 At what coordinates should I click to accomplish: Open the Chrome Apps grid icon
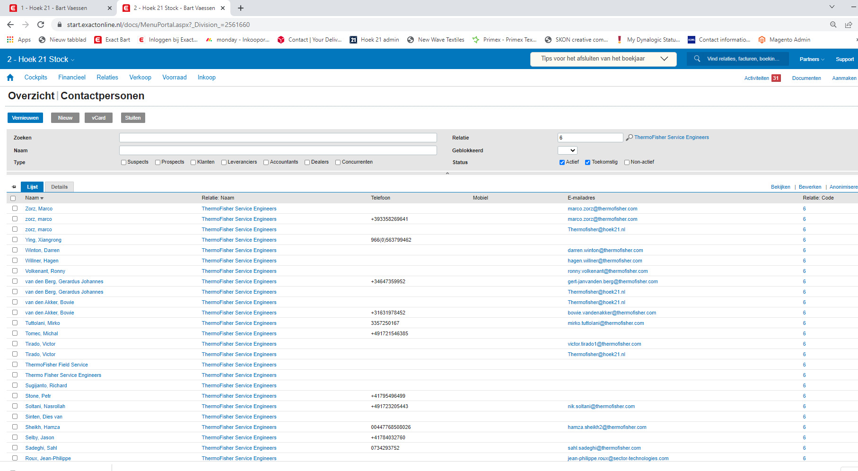[10, 40]
